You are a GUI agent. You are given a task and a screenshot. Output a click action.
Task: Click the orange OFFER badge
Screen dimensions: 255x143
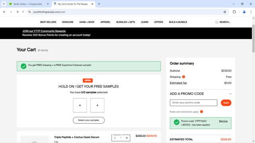click(88, 80)
